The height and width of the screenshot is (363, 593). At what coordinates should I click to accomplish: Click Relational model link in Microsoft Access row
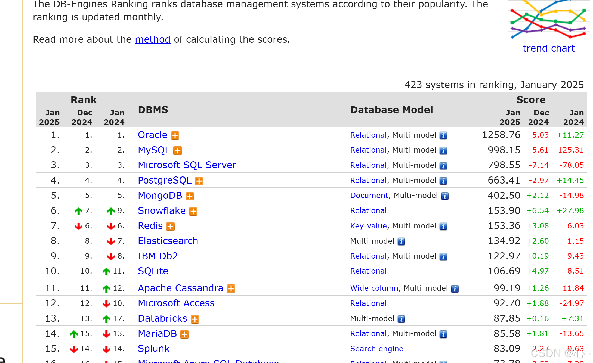pyautogui.click(x=368, y=303)
